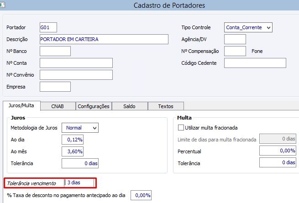Viewport: 299px width, 203px height.
Task: Open Tipo Controle dropdown
Action: [x=248, y=27]
